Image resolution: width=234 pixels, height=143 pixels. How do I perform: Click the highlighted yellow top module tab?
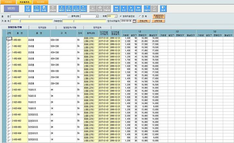pyautogui.click(x=24, y=2)
